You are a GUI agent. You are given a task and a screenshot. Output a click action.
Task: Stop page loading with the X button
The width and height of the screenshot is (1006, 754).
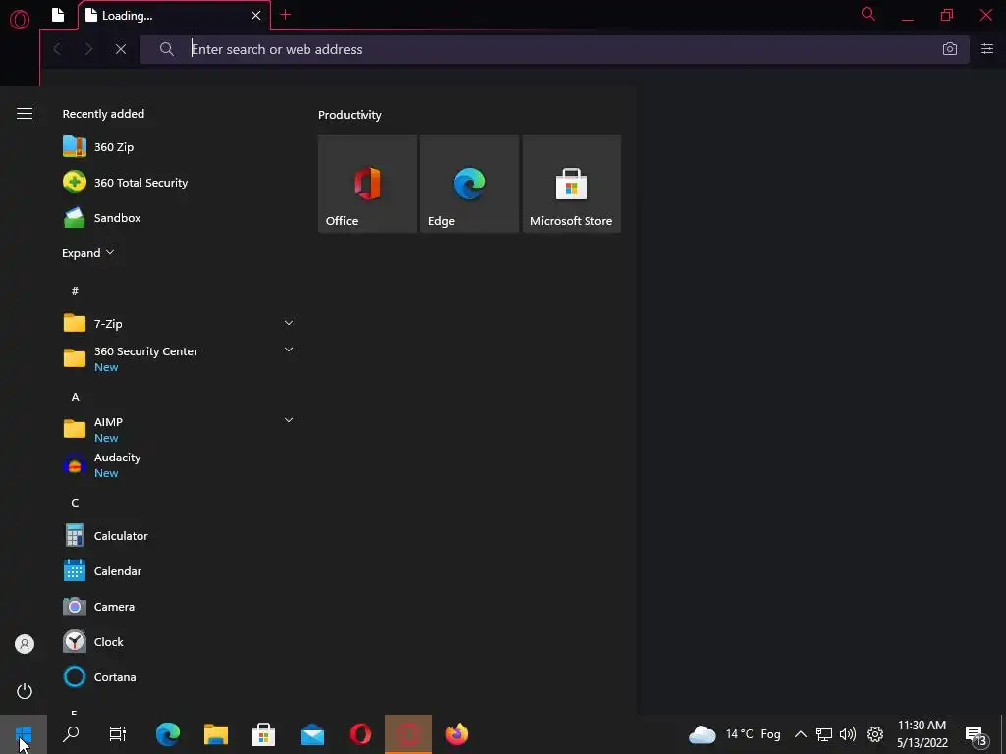coord(121,49)
